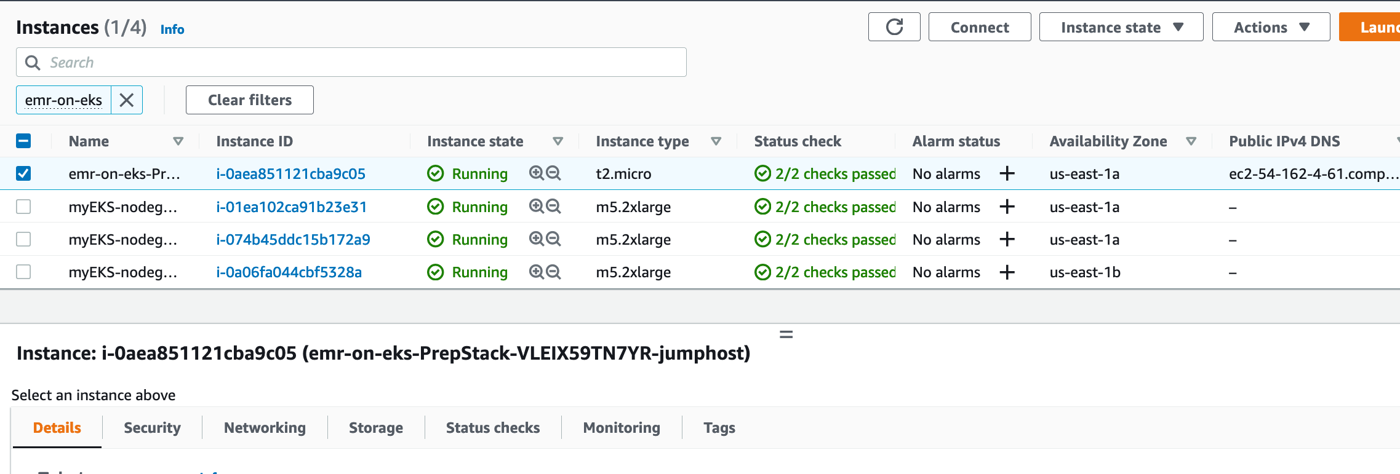The height and width of the screenshot is (474, 1400).
Task: Sort by the Availability Zone column arrow
Action: click(1191, 141)
